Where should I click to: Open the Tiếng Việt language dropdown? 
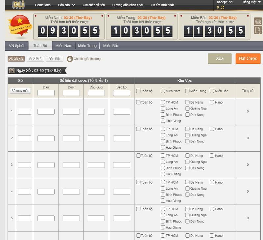[251, 2]
